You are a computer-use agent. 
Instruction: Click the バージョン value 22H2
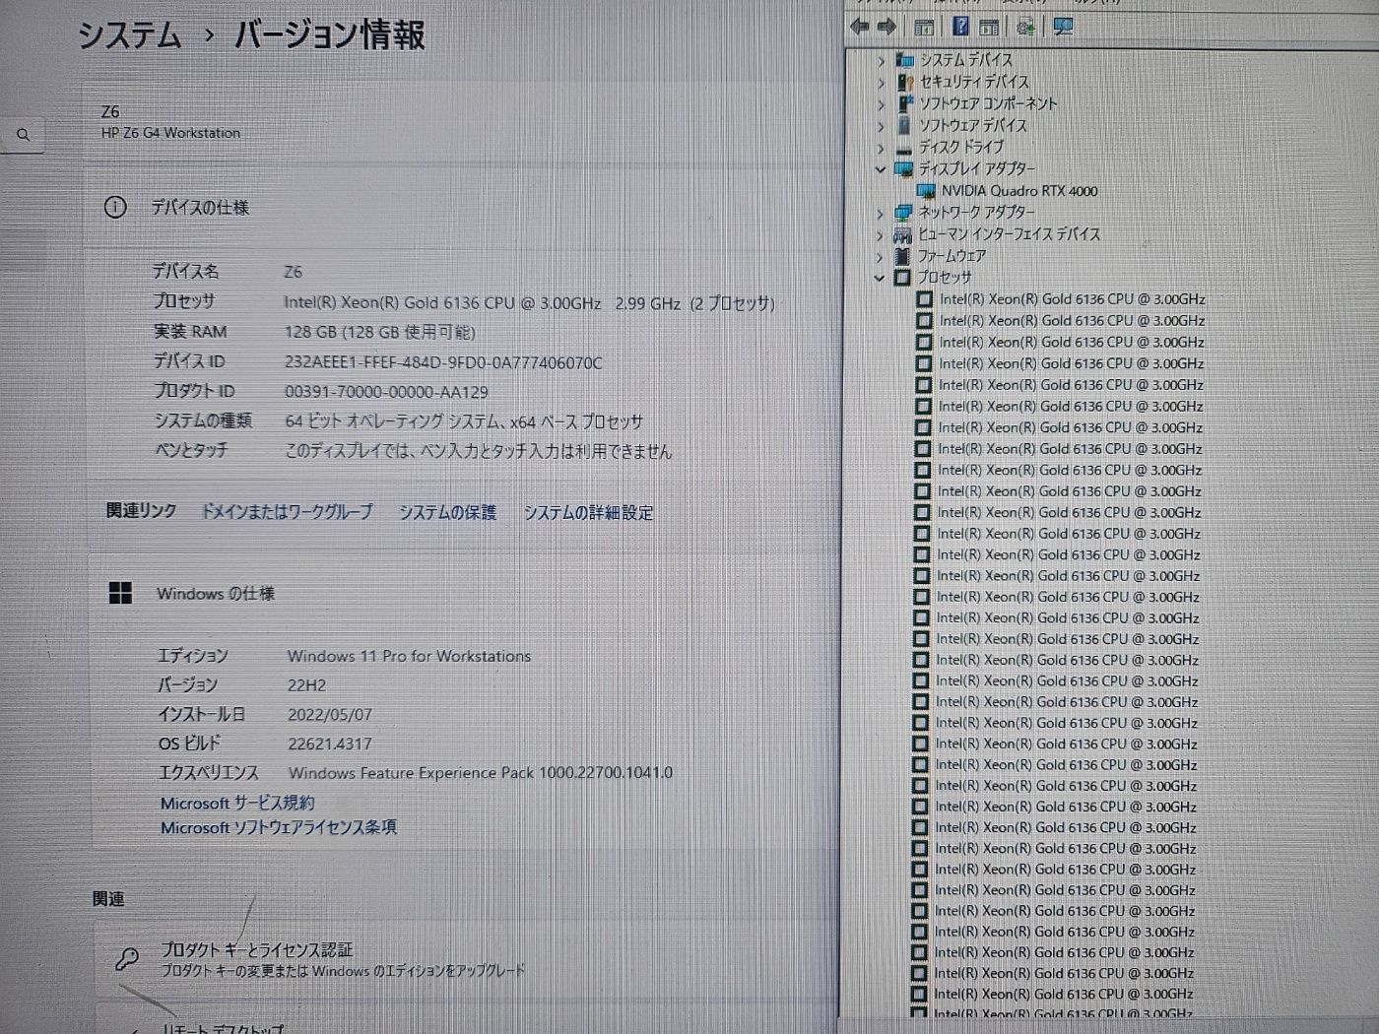(x=306, y=685)
